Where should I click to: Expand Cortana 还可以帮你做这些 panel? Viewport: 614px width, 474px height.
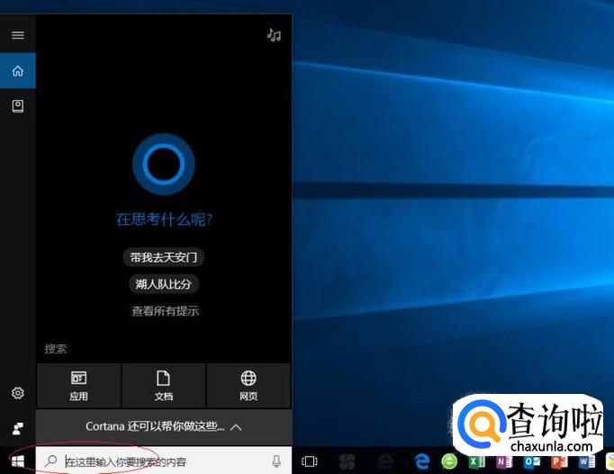pos(164,426)
